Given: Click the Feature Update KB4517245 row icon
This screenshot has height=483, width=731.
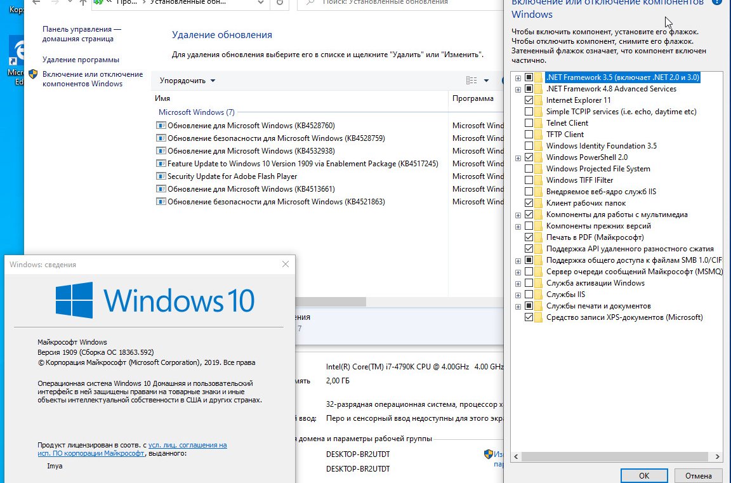Looking at the screenshot, I should (x=161, y=164).
